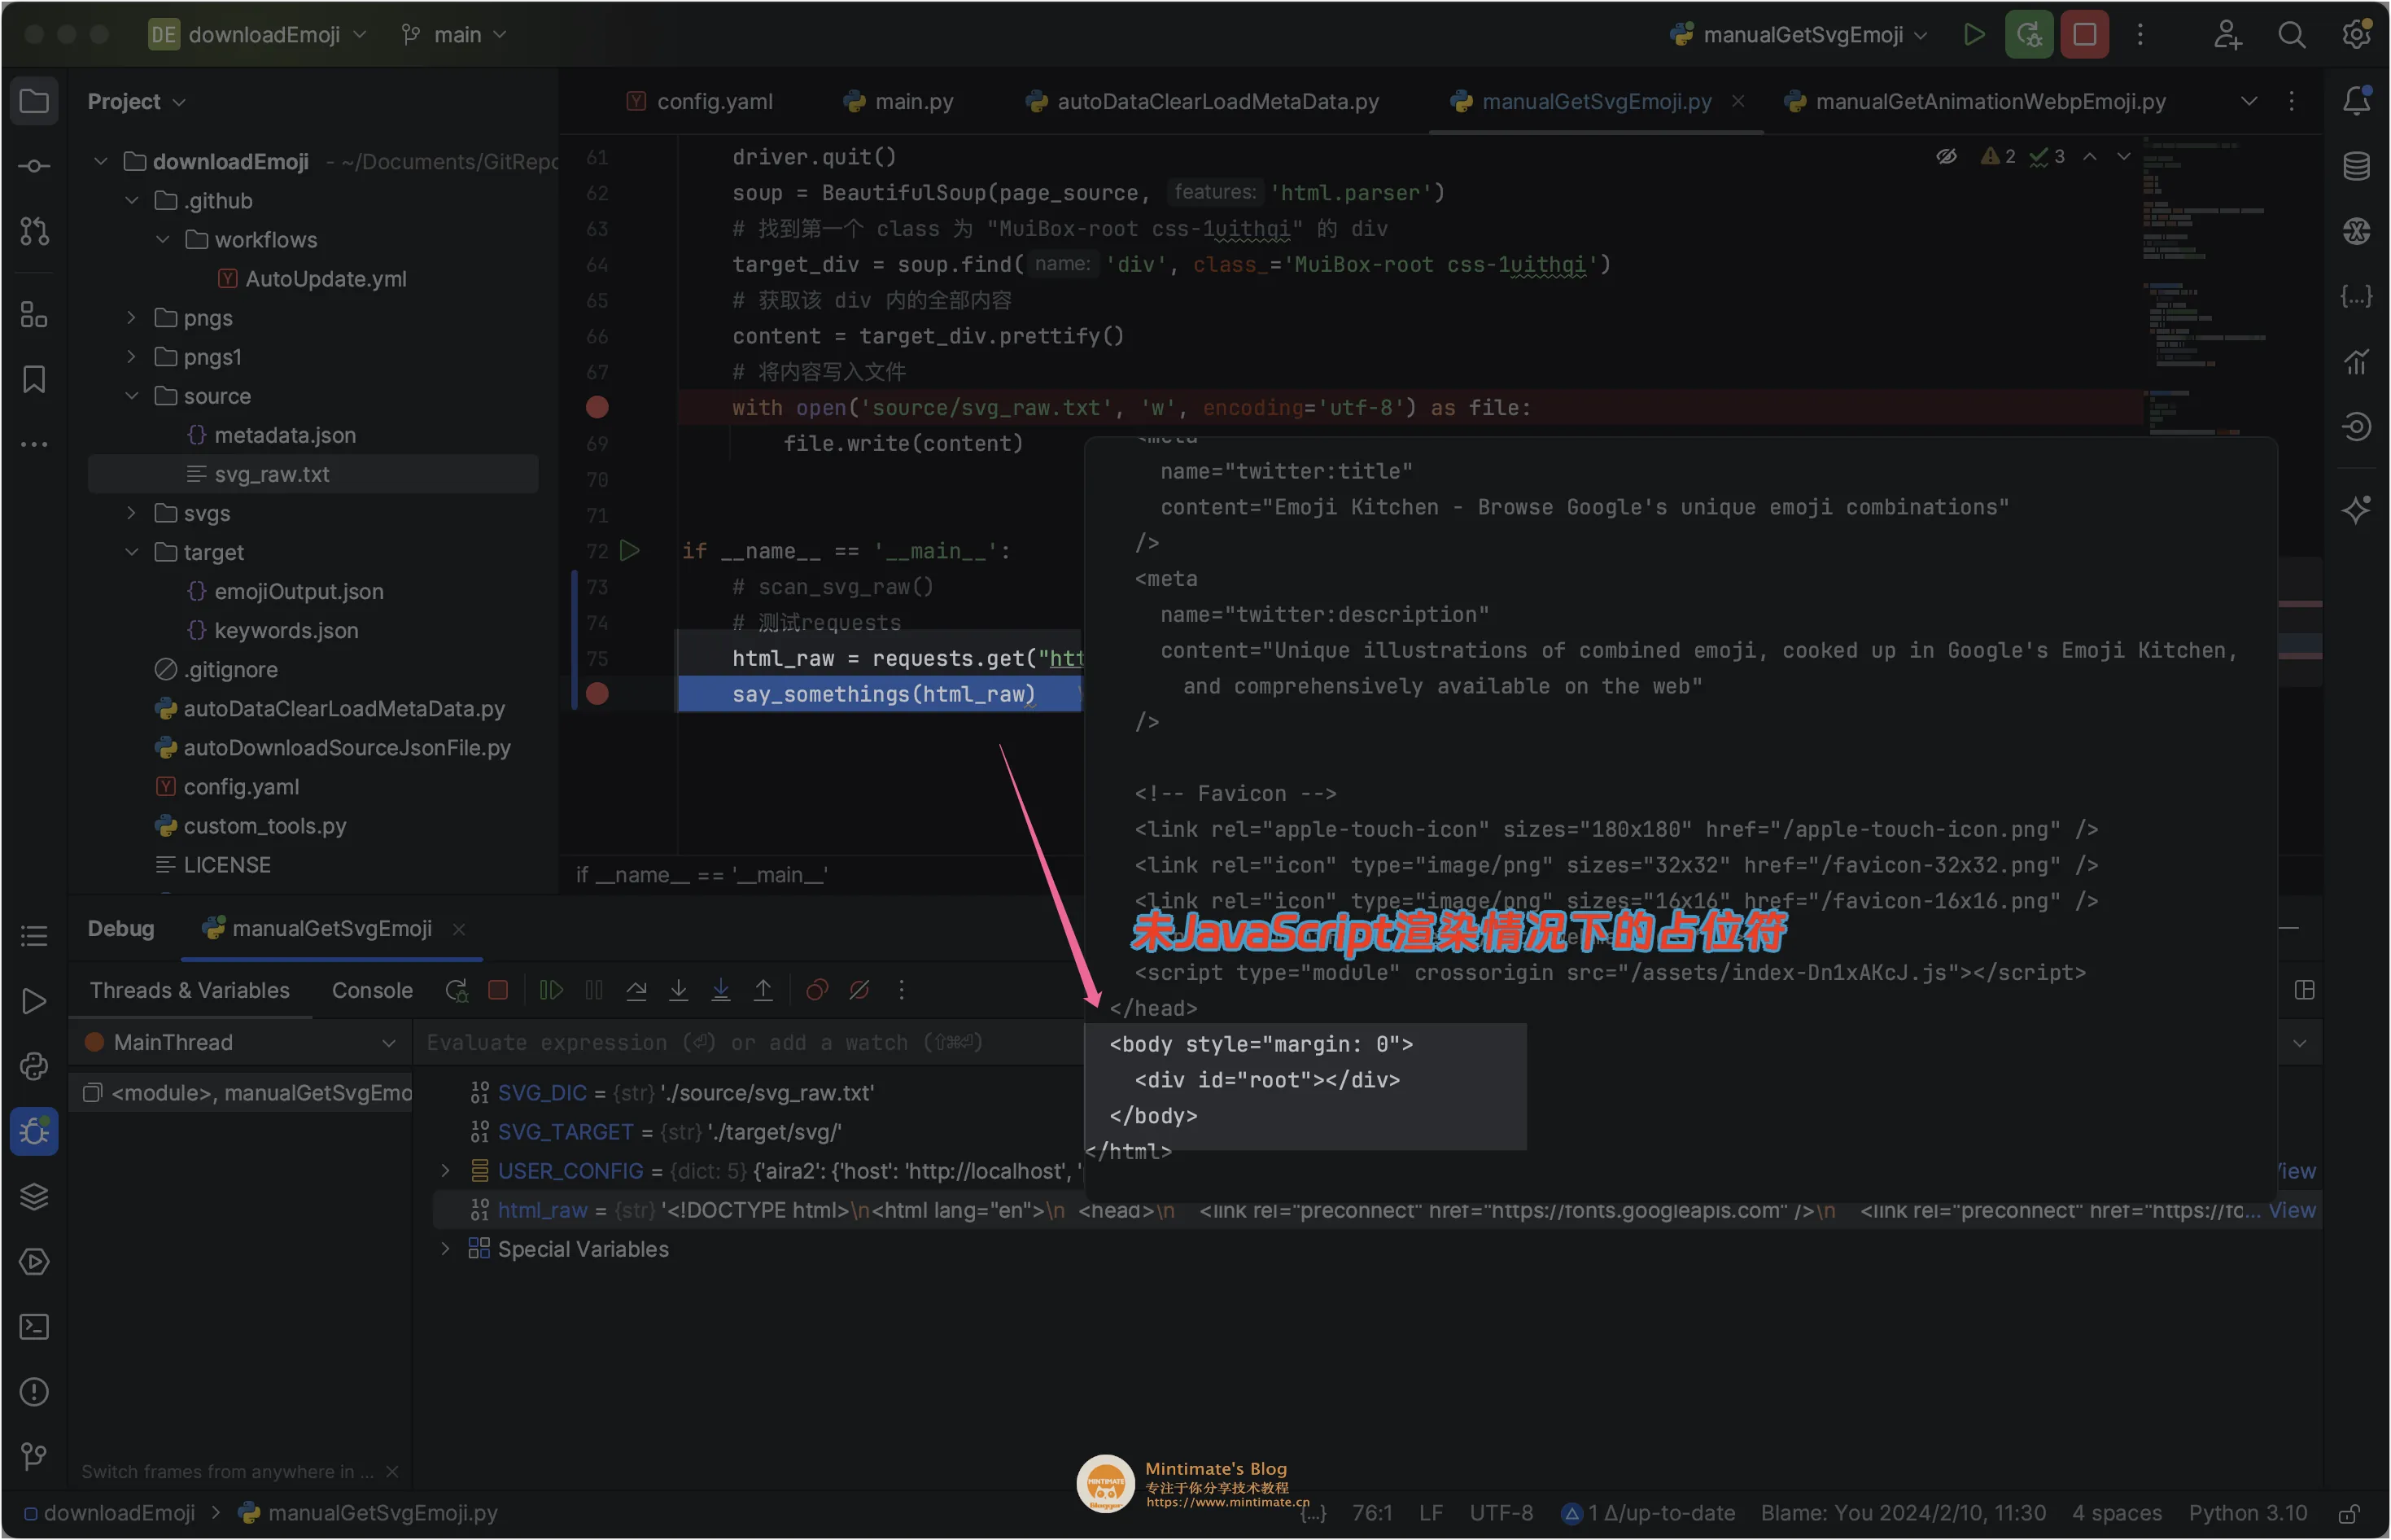
Task: Switch to the config.yaml tab
Action: 700,101
